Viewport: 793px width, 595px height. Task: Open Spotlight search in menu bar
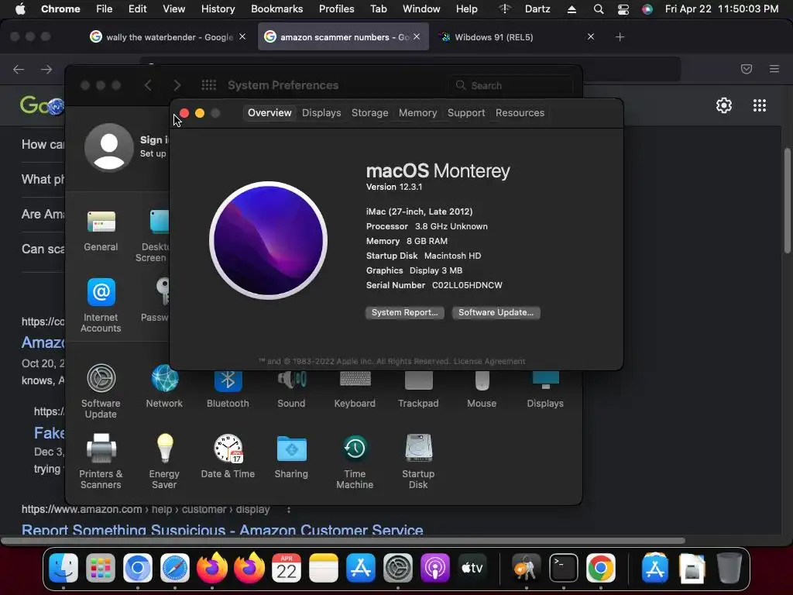pyautogui.click(x=599, y=9)
